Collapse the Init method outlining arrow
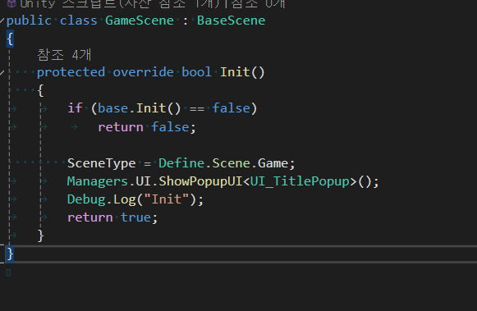Screen dimensions: 477x311 click(2, 72)
